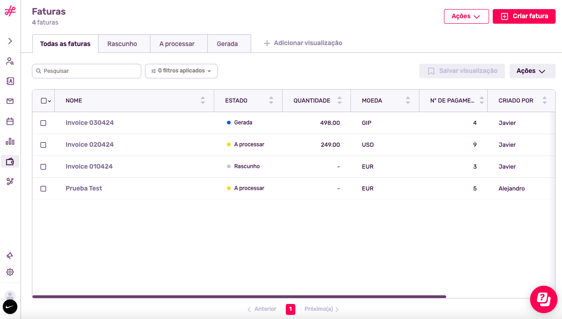Open the mail envelope sidebar icon
562x319 pixels.
pyautogui.click(x=10, y=101)
